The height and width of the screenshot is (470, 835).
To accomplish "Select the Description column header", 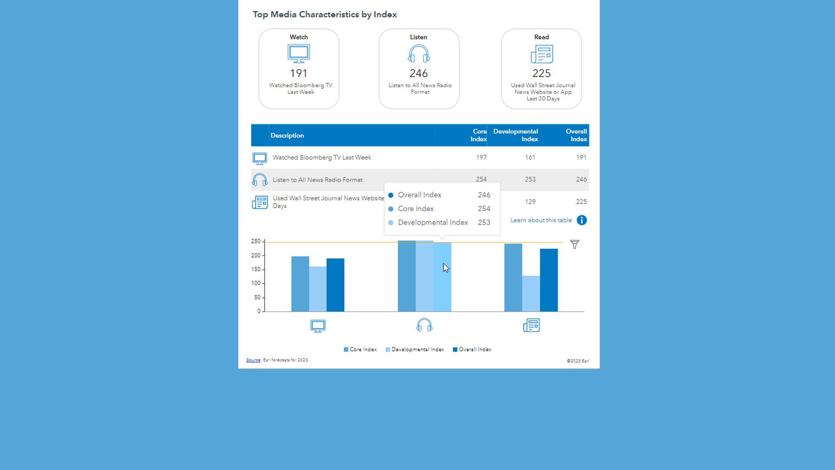I will [287, 135].
